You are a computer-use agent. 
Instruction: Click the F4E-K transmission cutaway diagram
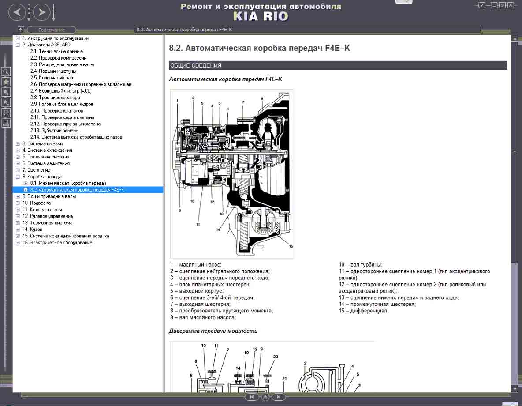point(232,174)
